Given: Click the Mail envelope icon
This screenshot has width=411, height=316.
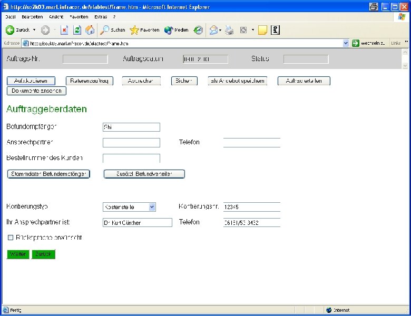Looking at the screenshot, I should [x=213, y=30].
